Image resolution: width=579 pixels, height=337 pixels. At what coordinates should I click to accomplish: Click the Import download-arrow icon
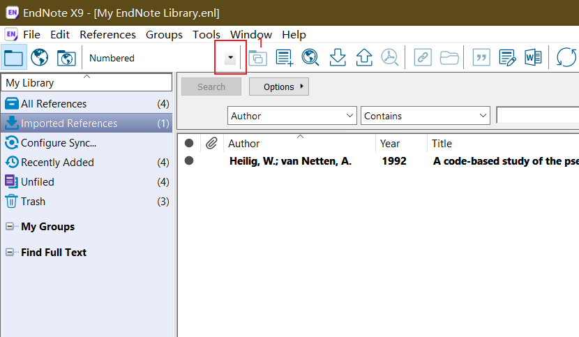point(338,57)
